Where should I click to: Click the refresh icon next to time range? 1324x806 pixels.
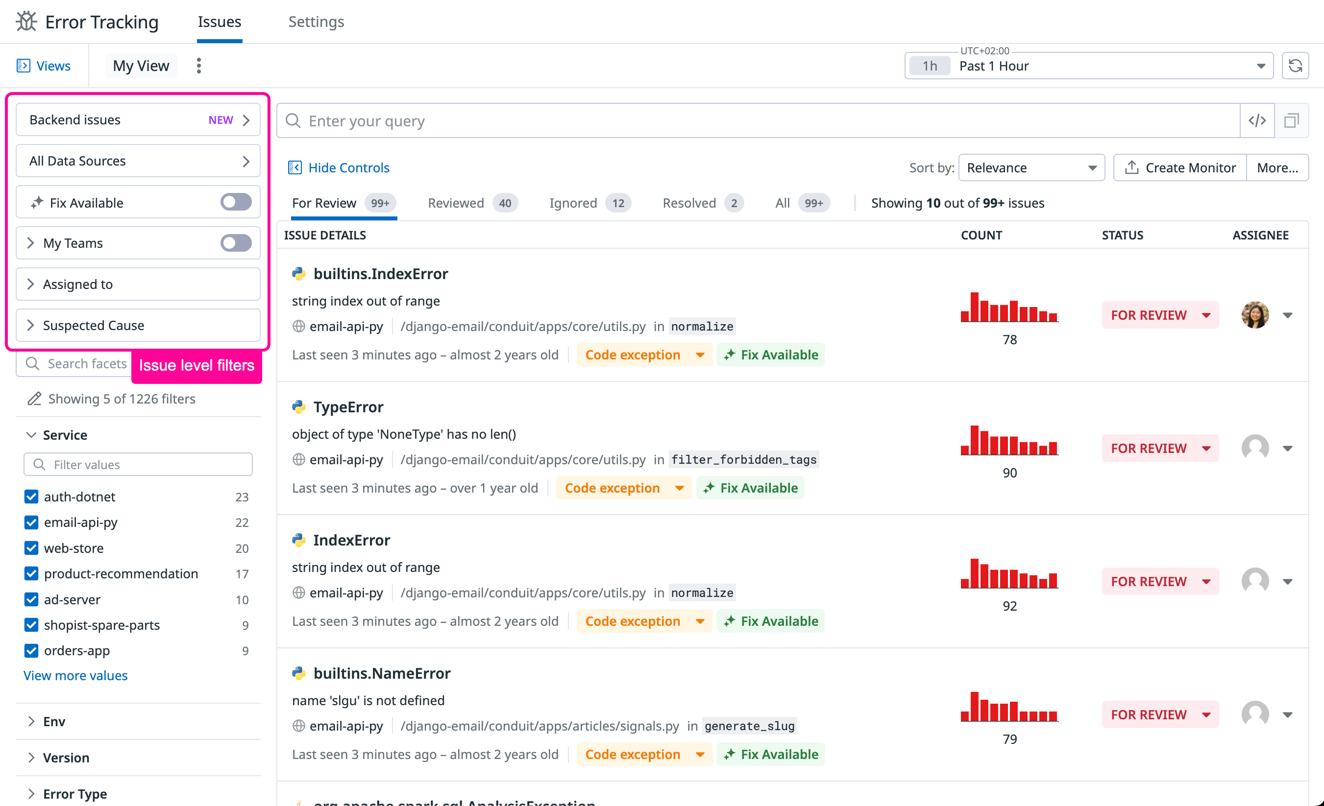[x=1295, y=66]
